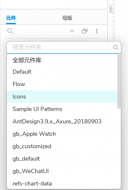128x190 pixels.
Task: Switch to the 母版 tab
Action: click(x=67, y=18)
